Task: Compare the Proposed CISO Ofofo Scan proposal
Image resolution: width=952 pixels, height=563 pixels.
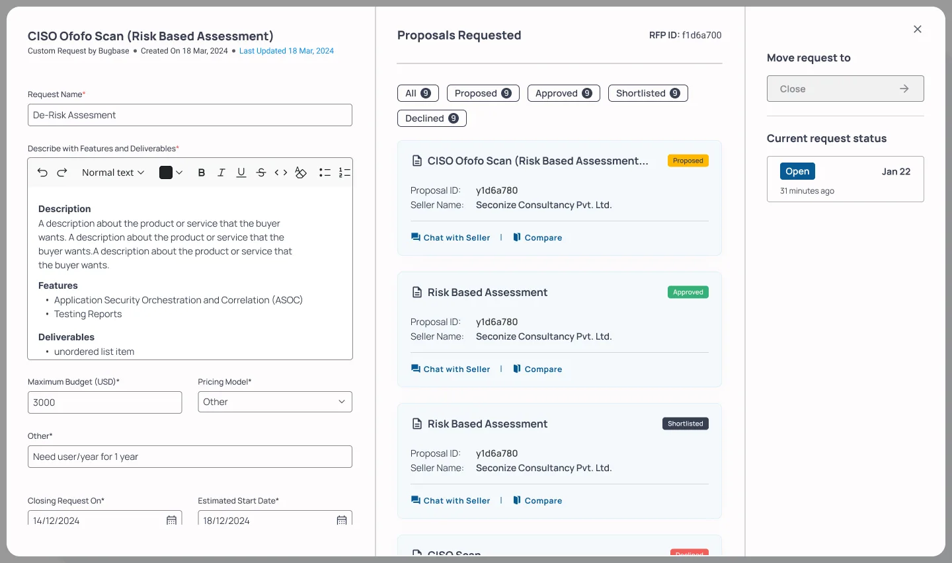Action: [x=537, y=238]
